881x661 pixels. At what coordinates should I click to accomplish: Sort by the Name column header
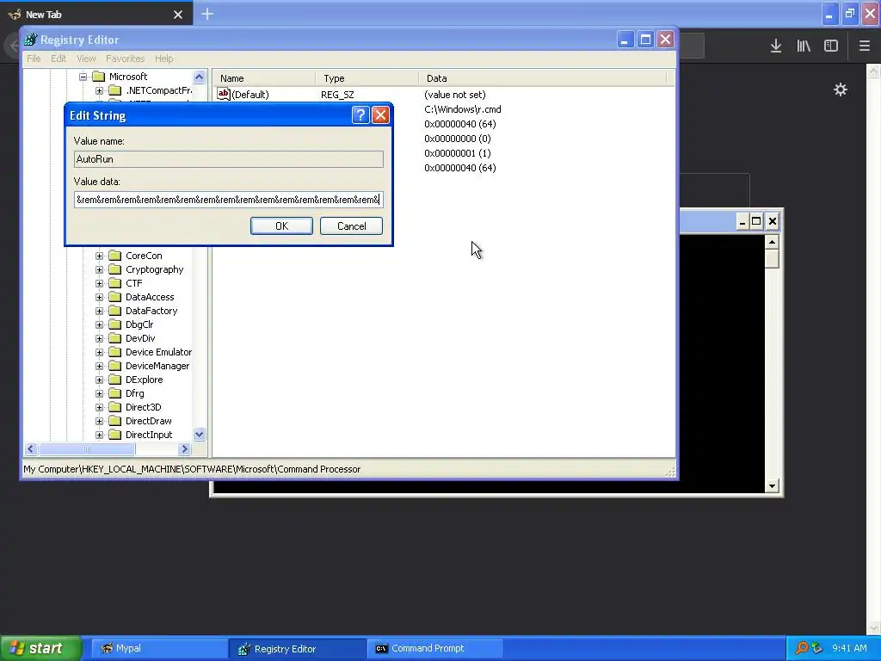(264, 78)
